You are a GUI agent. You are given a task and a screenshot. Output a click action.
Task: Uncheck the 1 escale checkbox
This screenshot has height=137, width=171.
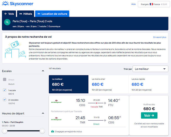(x=5, y=90)
